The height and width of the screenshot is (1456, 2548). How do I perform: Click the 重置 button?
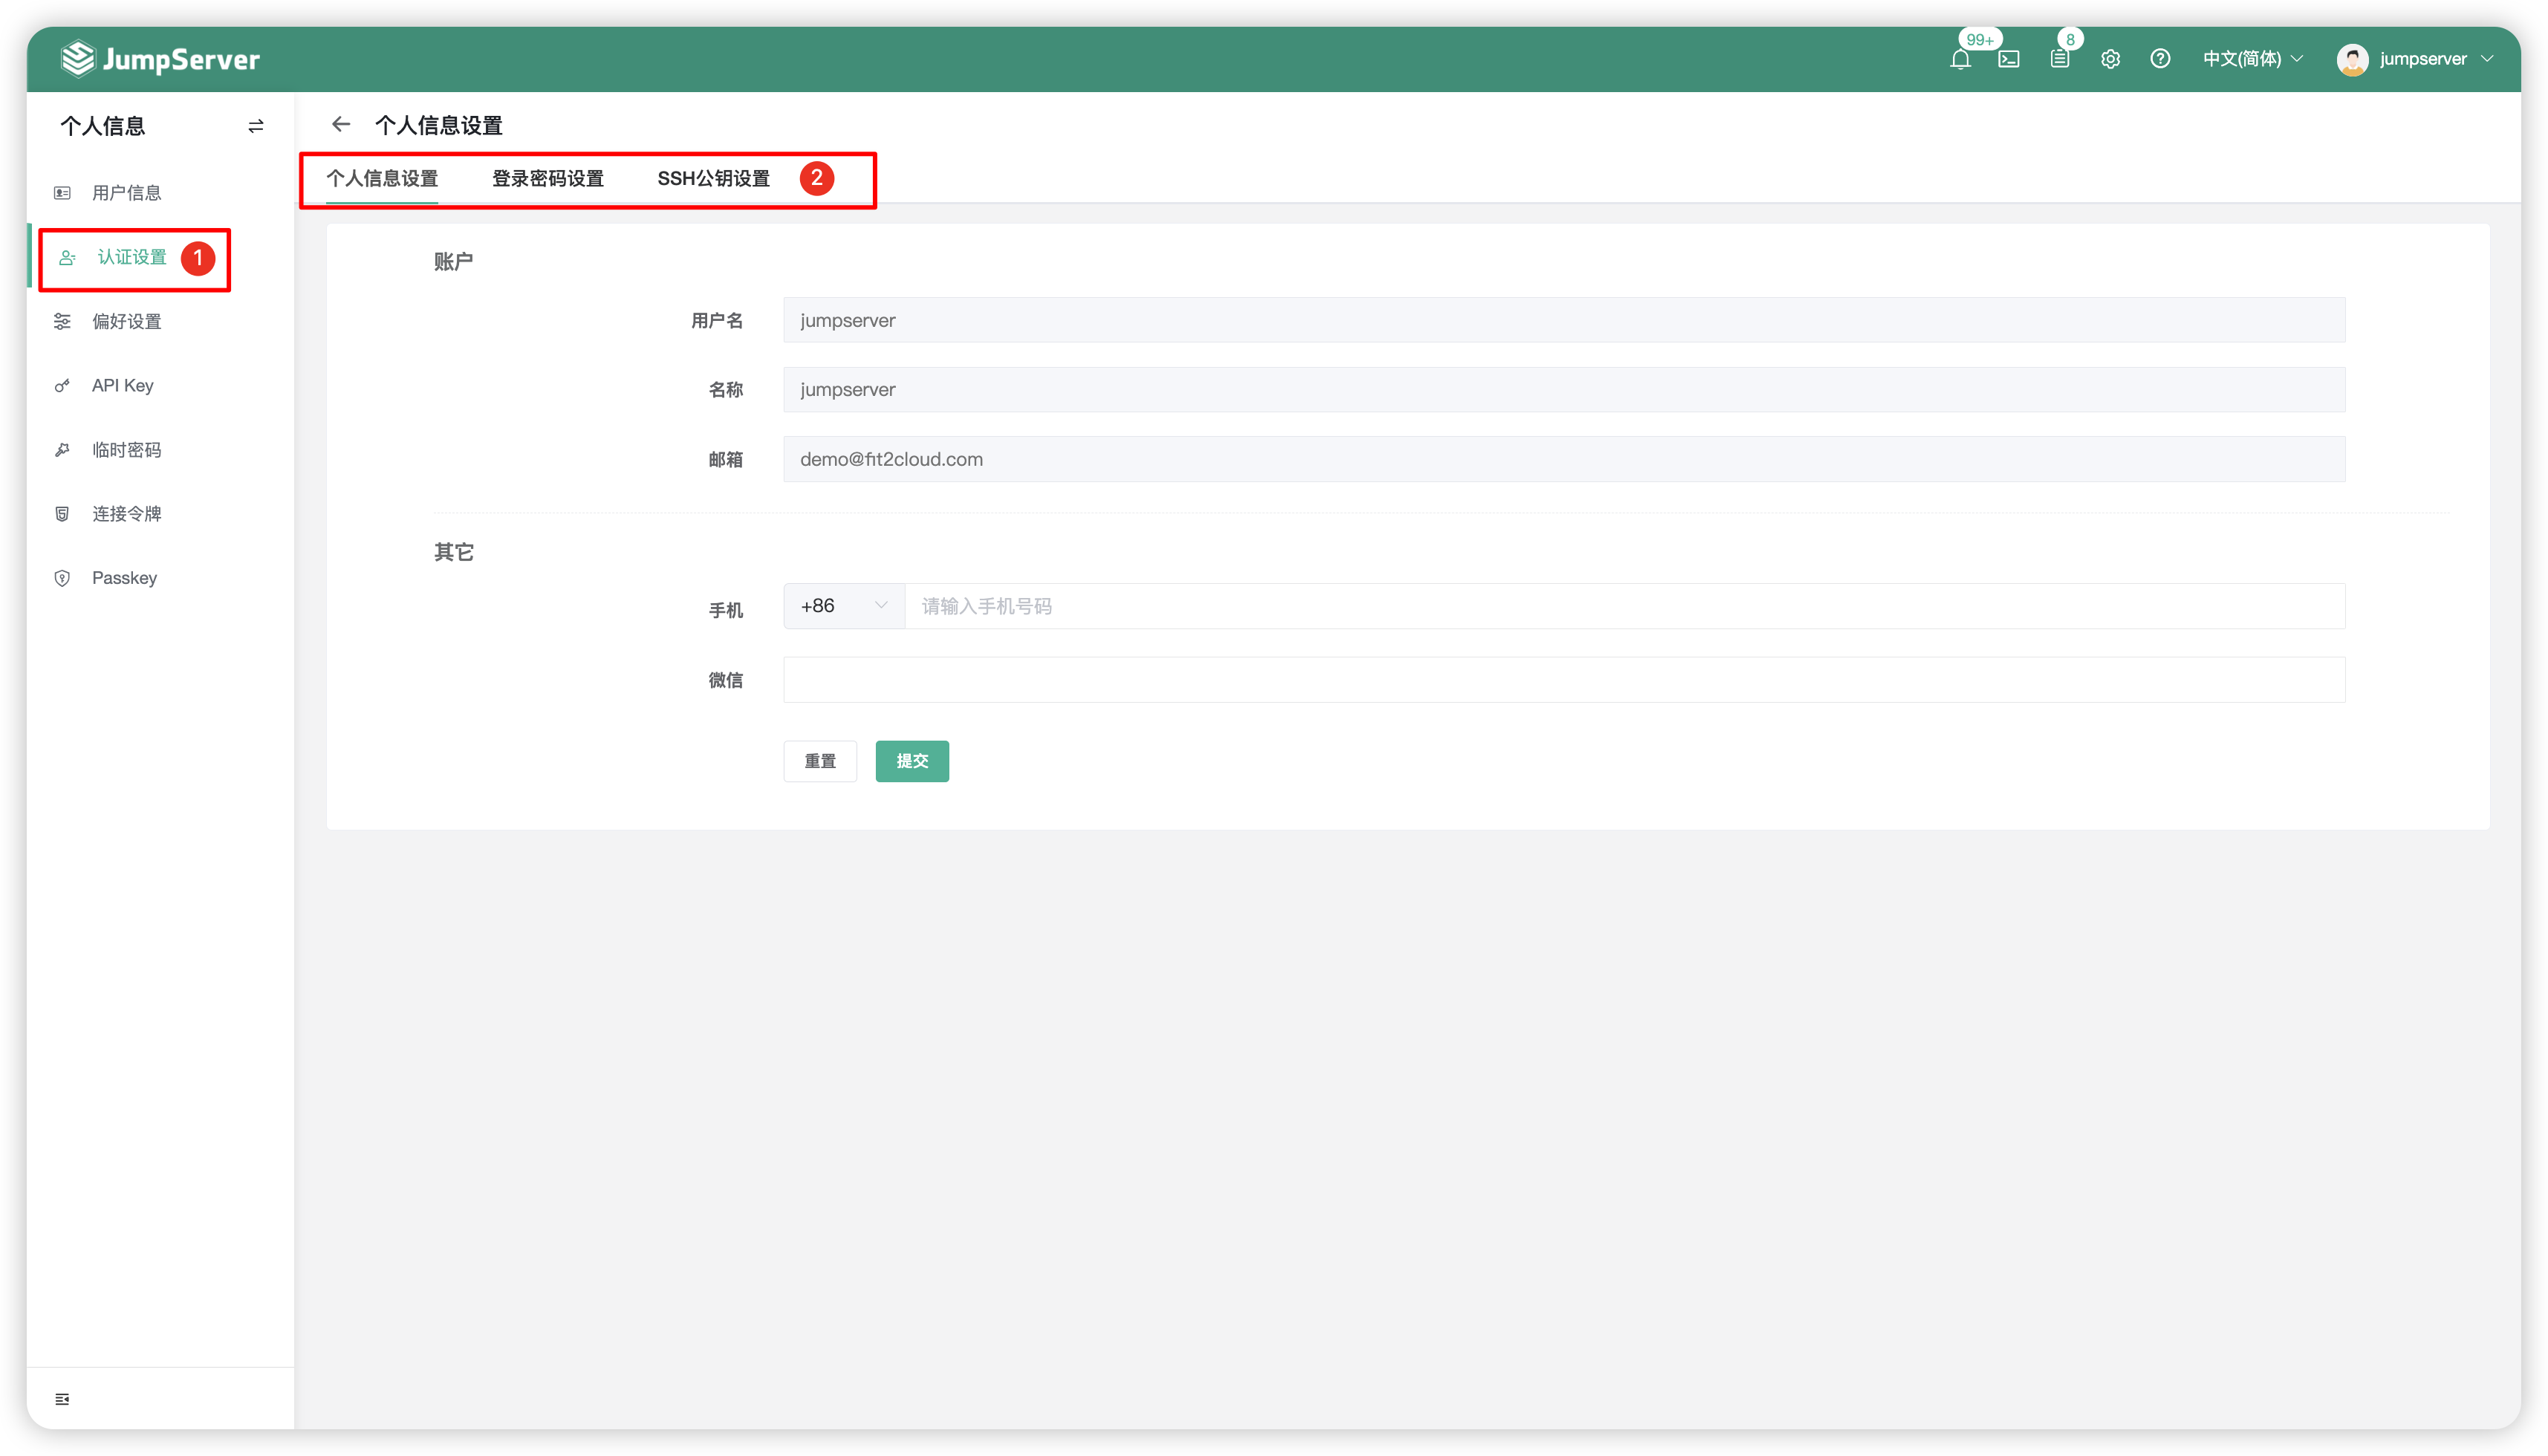(x=820, y=761)
